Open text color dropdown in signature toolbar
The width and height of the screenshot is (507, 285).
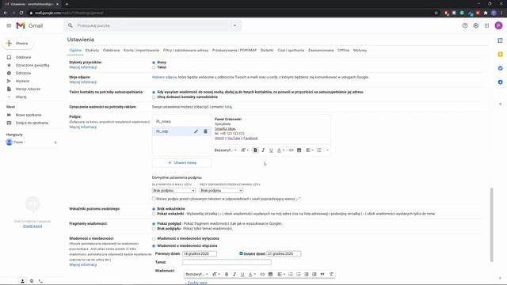[x=280, y=150]
